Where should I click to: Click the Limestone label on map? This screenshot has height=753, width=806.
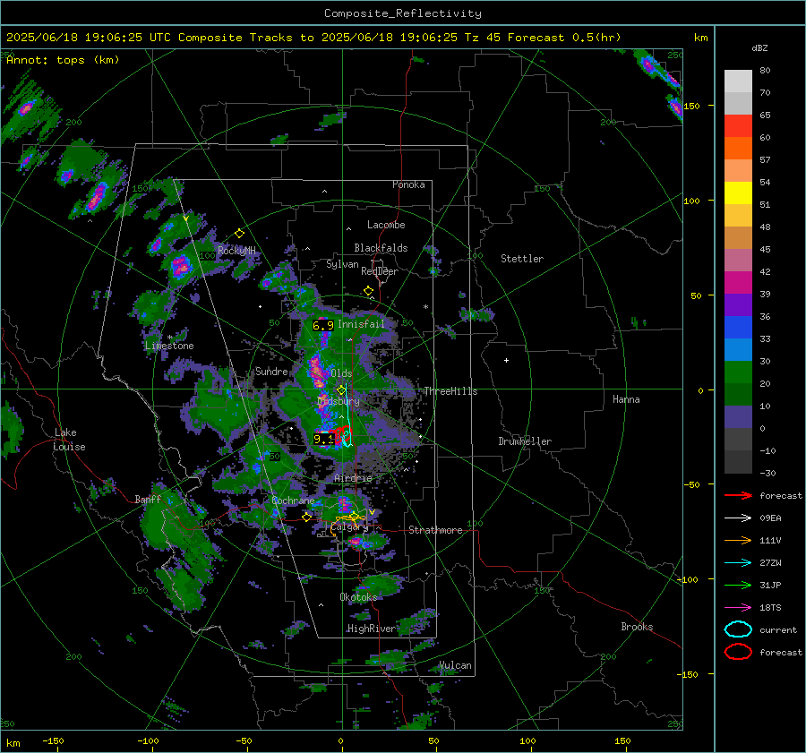pos(169,346)
